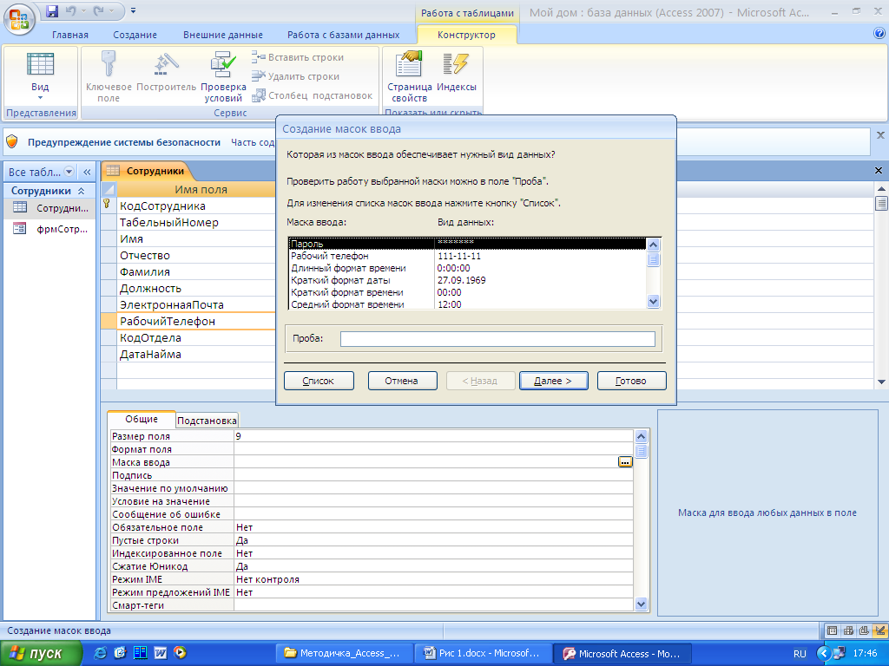Select the ТабельныйНомер field row
889x666 pixels.
coord(195,223)
